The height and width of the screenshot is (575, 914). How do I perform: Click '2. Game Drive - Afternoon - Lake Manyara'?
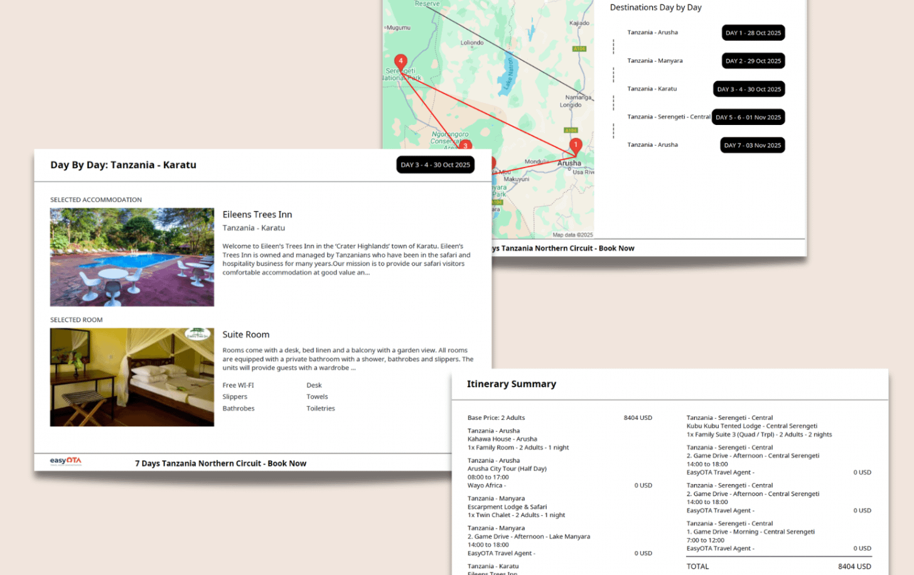pyautogui.click(x=529, y=537)
